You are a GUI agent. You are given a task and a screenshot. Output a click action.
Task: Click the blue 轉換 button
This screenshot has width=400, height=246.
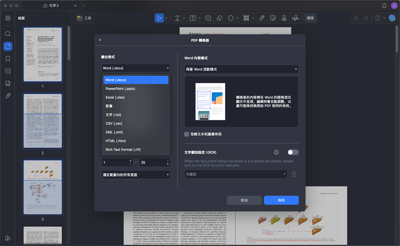[x=281, y=200]
